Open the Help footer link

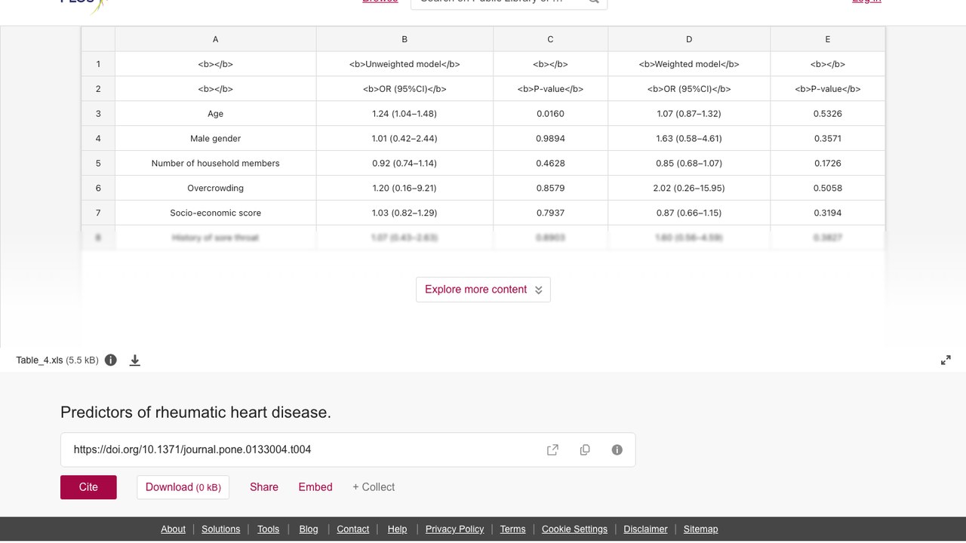tap(397, 529)
